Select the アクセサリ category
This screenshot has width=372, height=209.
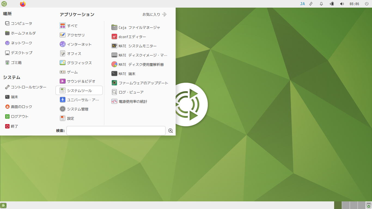click(79, 35)
